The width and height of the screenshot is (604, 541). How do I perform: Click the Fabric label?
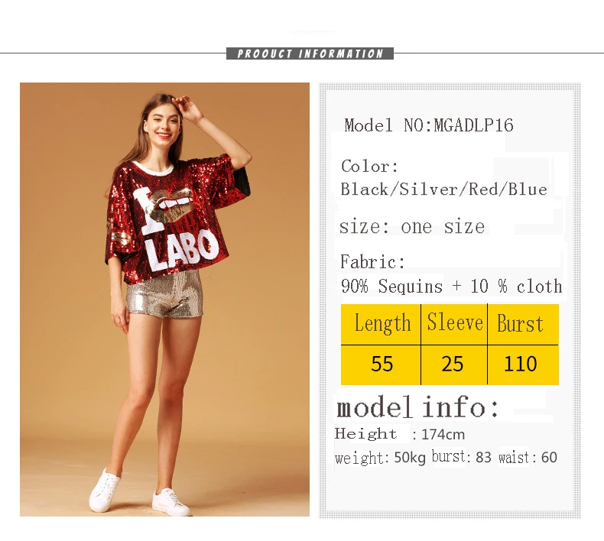click(x=373, y=262)
